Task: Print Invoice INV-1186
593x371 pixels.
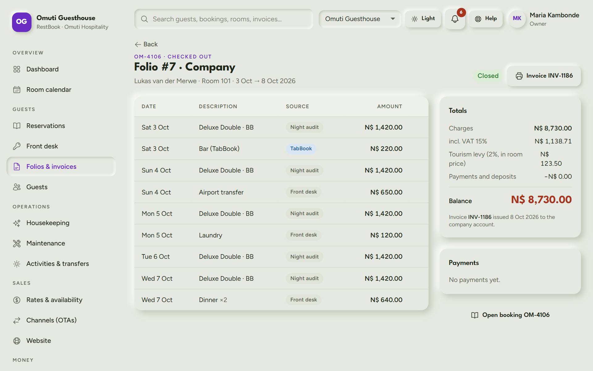Action: [544, 76]
